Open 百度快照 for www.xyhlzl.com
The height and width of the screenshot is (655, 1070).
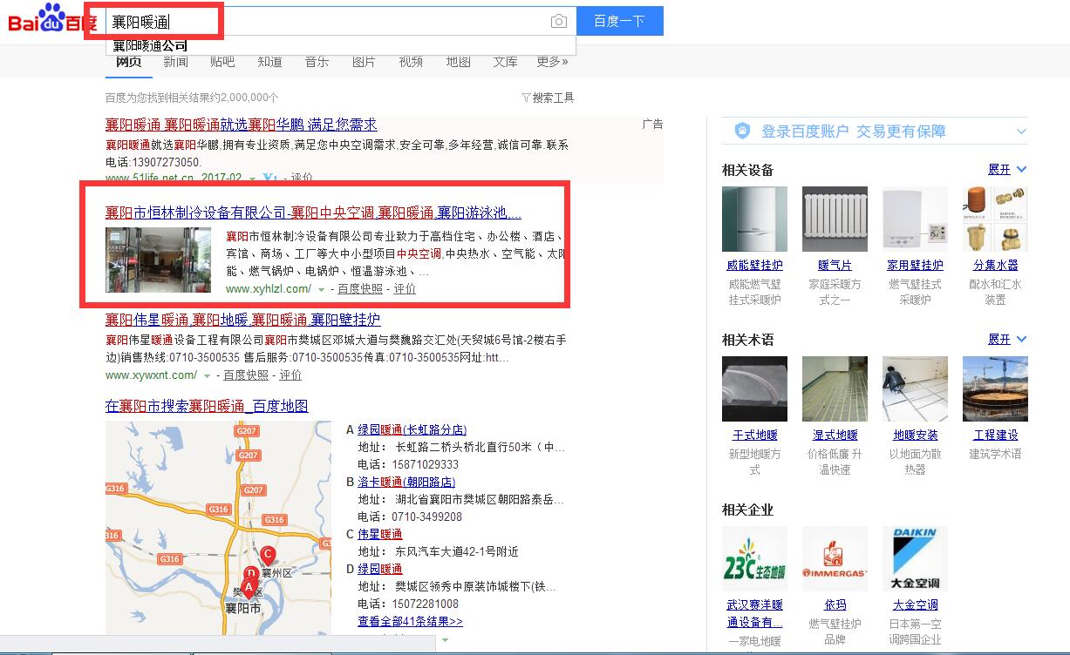[x=360, y=289]
